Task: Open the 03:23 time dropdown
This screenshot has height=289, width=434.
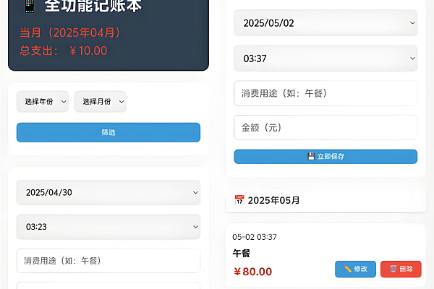Action: 109,227
